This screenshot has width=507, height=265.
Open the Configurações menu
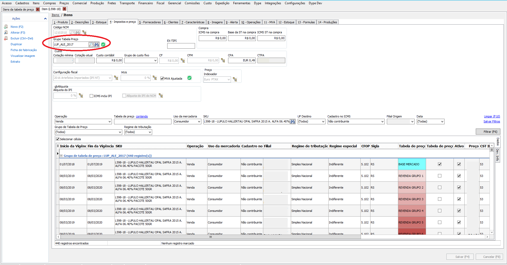coord(295,3)
